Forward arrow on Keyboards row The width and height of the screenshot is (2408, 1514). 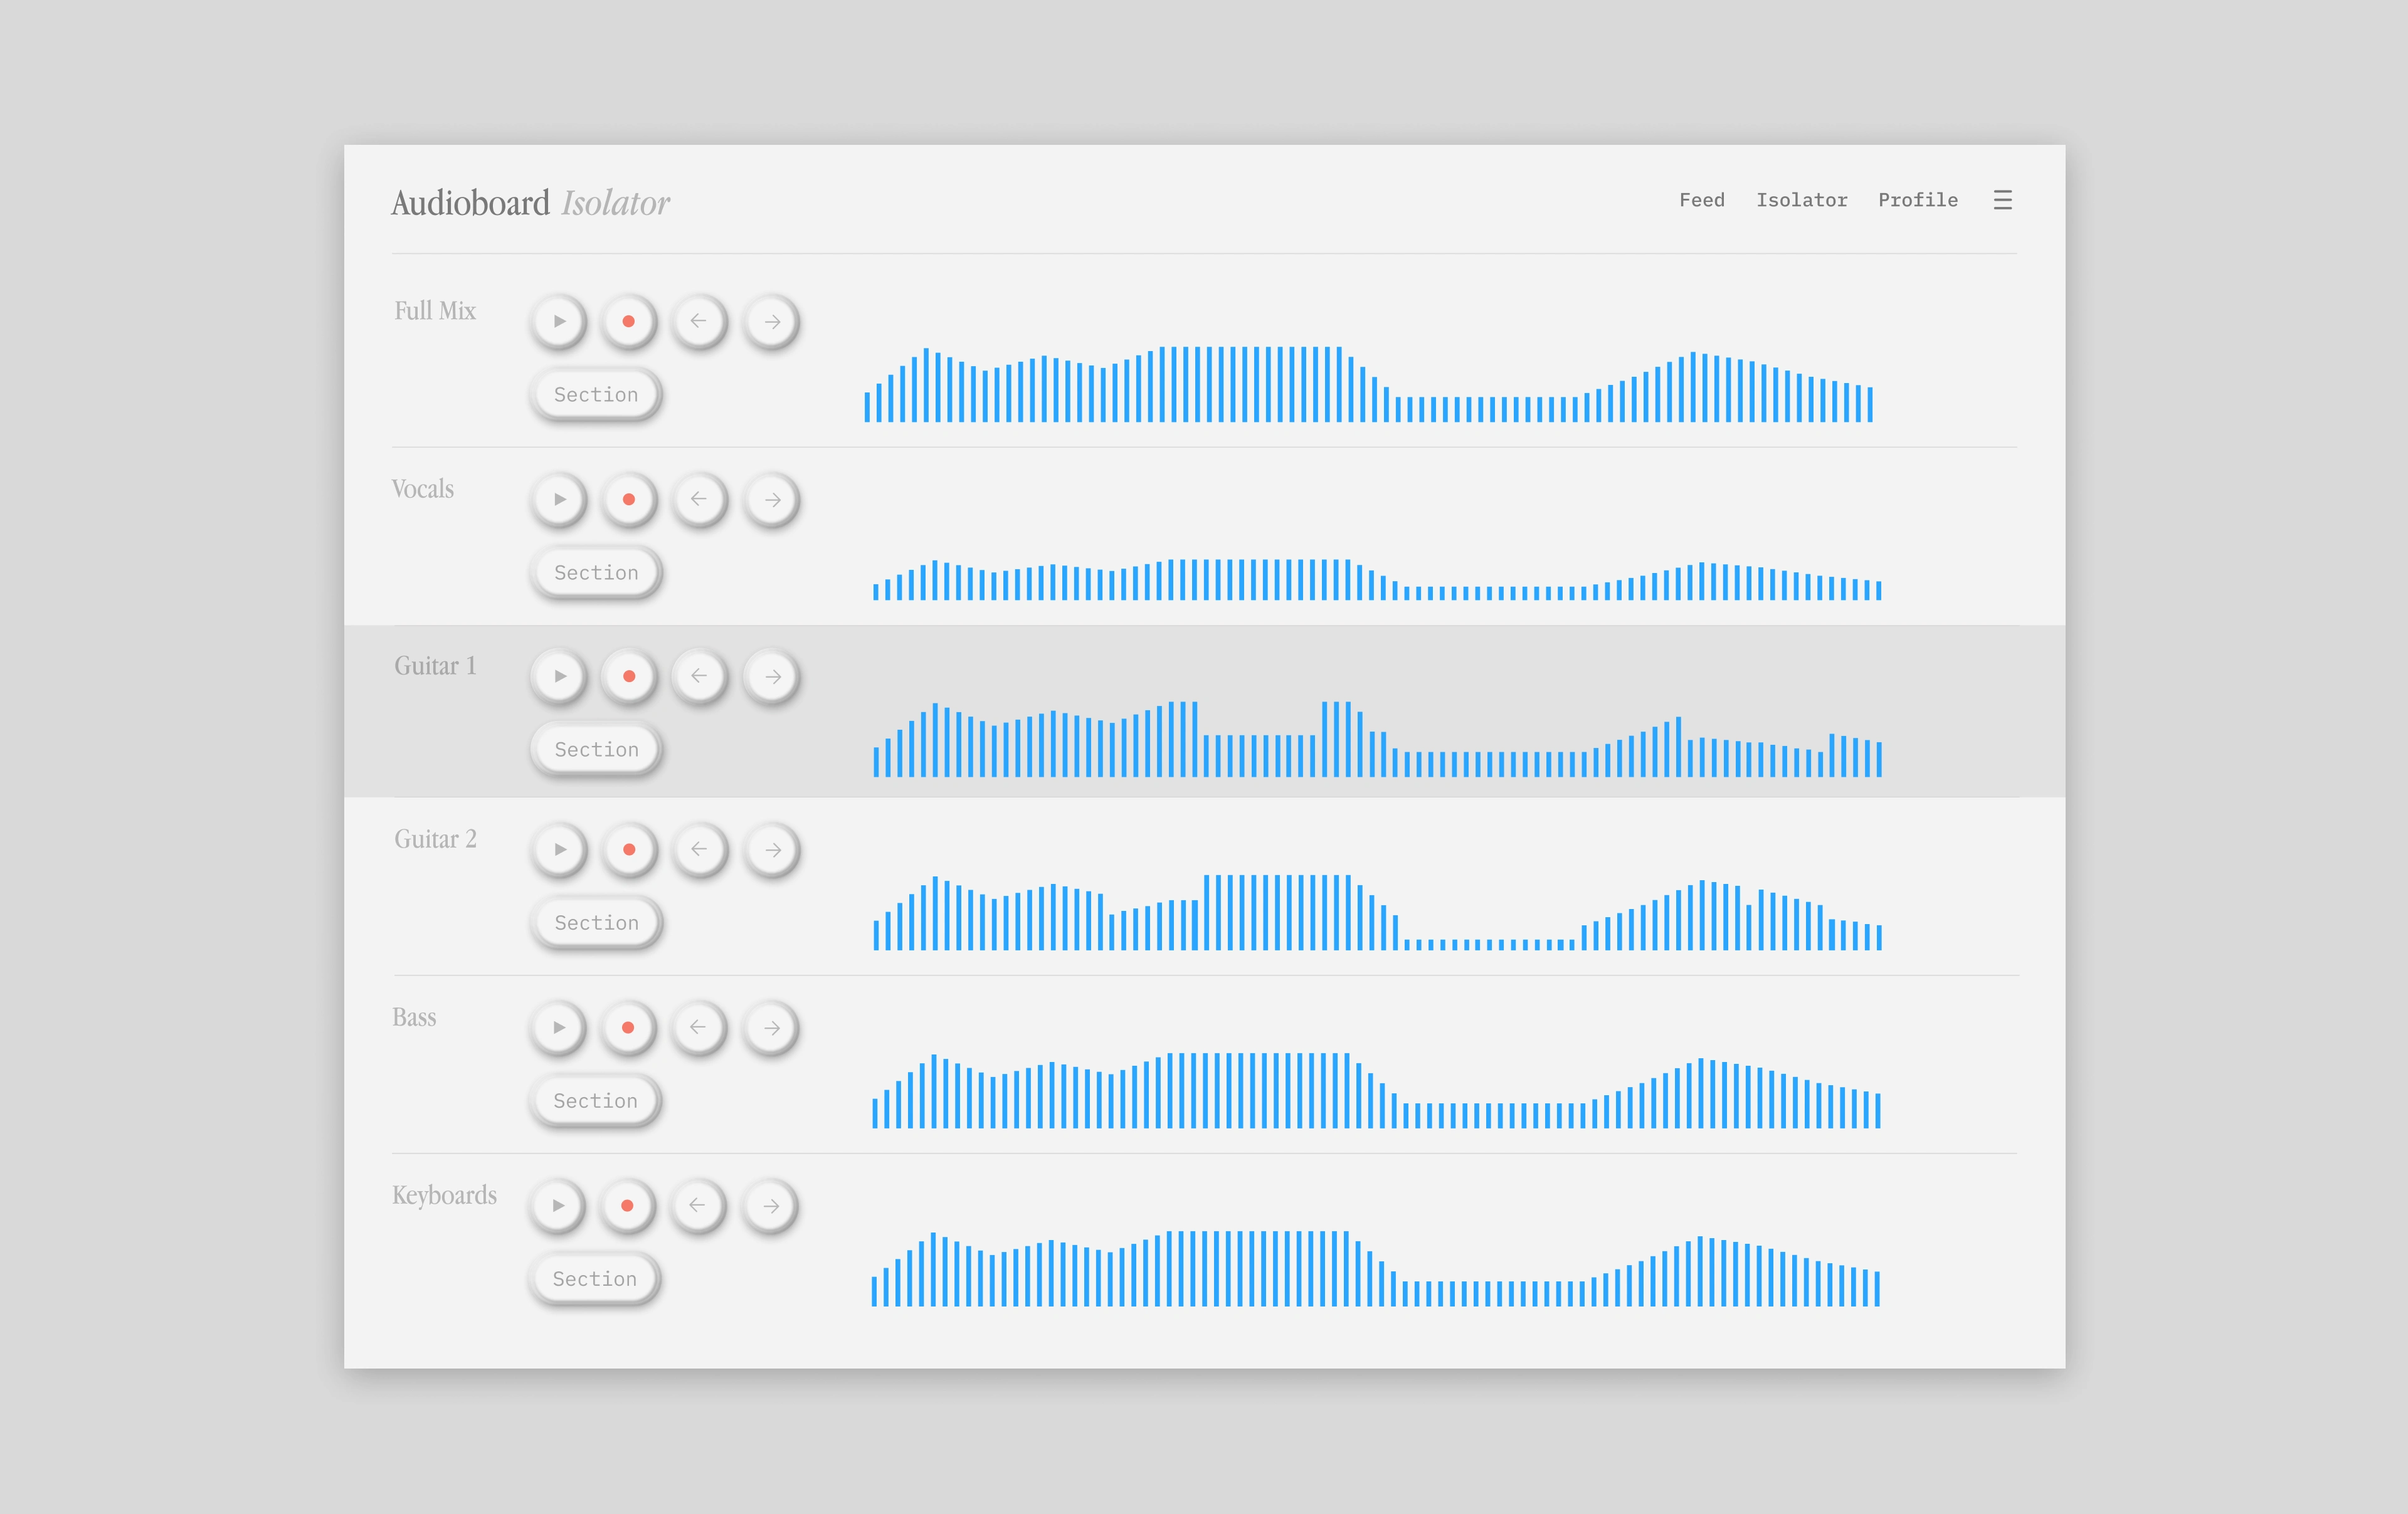point(770,1205)
